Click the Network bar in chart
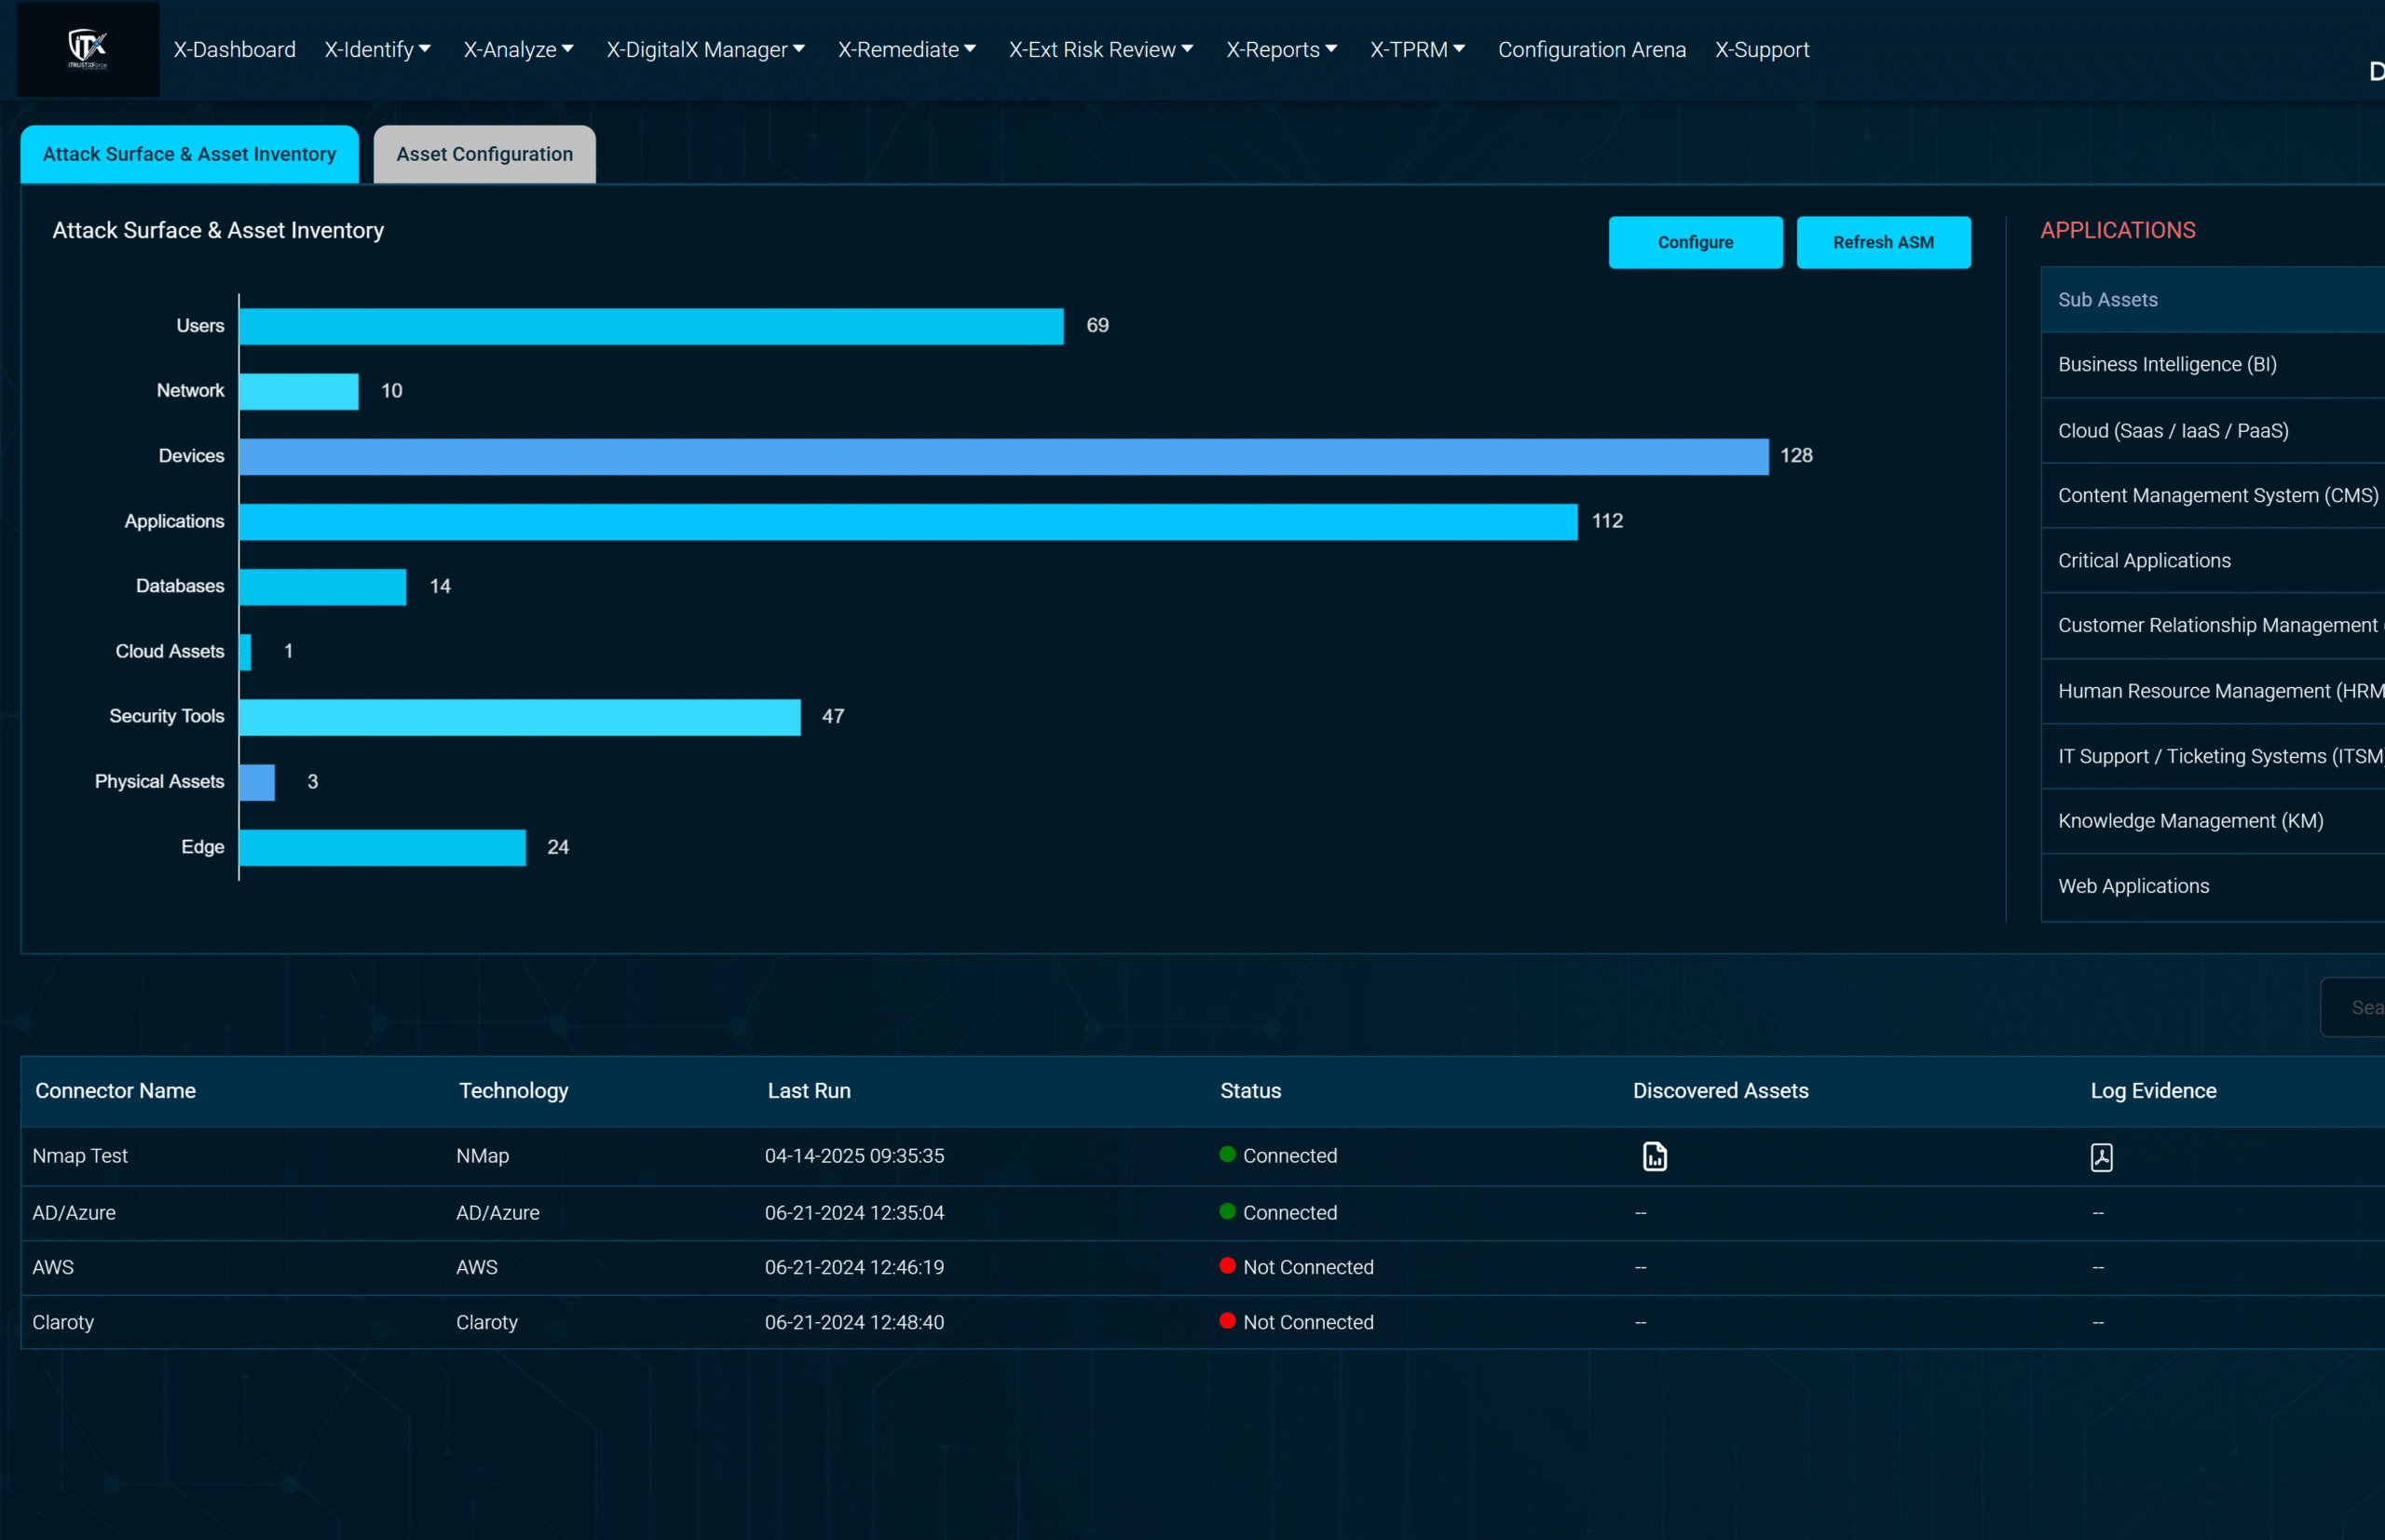This screenshot has height=1540, width=2385. click(x=299, y=391)
